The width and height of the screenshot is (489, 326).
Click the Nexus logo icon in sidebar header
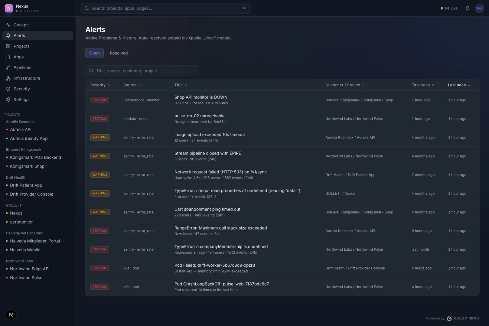9,8
